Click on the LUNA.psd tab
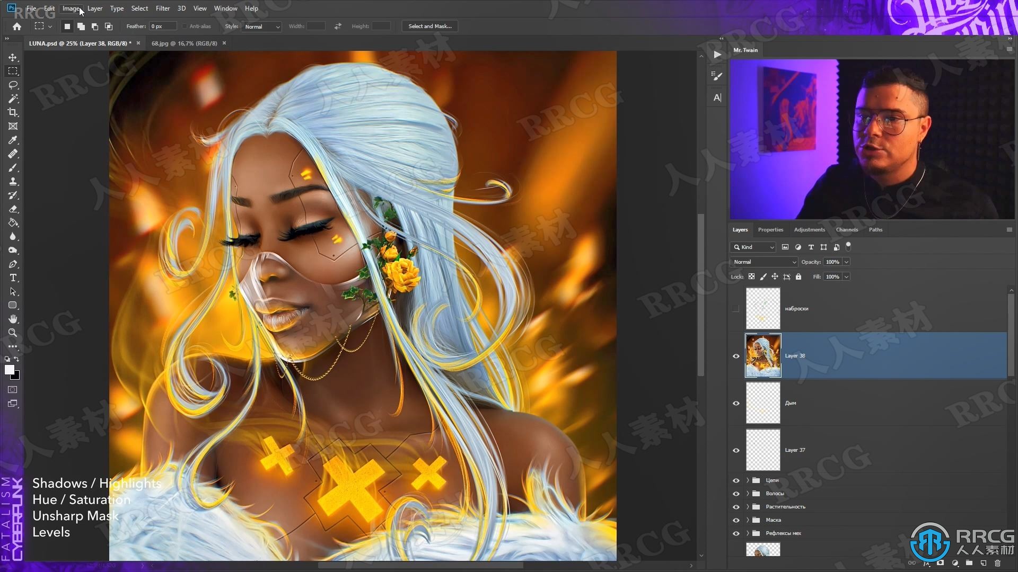This screenshot has width=1018, height=572. coord(78,43)
